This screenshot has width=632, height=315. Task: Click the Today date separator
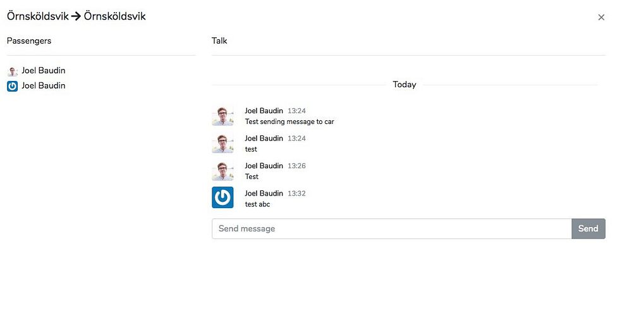(x=404, y=84)
